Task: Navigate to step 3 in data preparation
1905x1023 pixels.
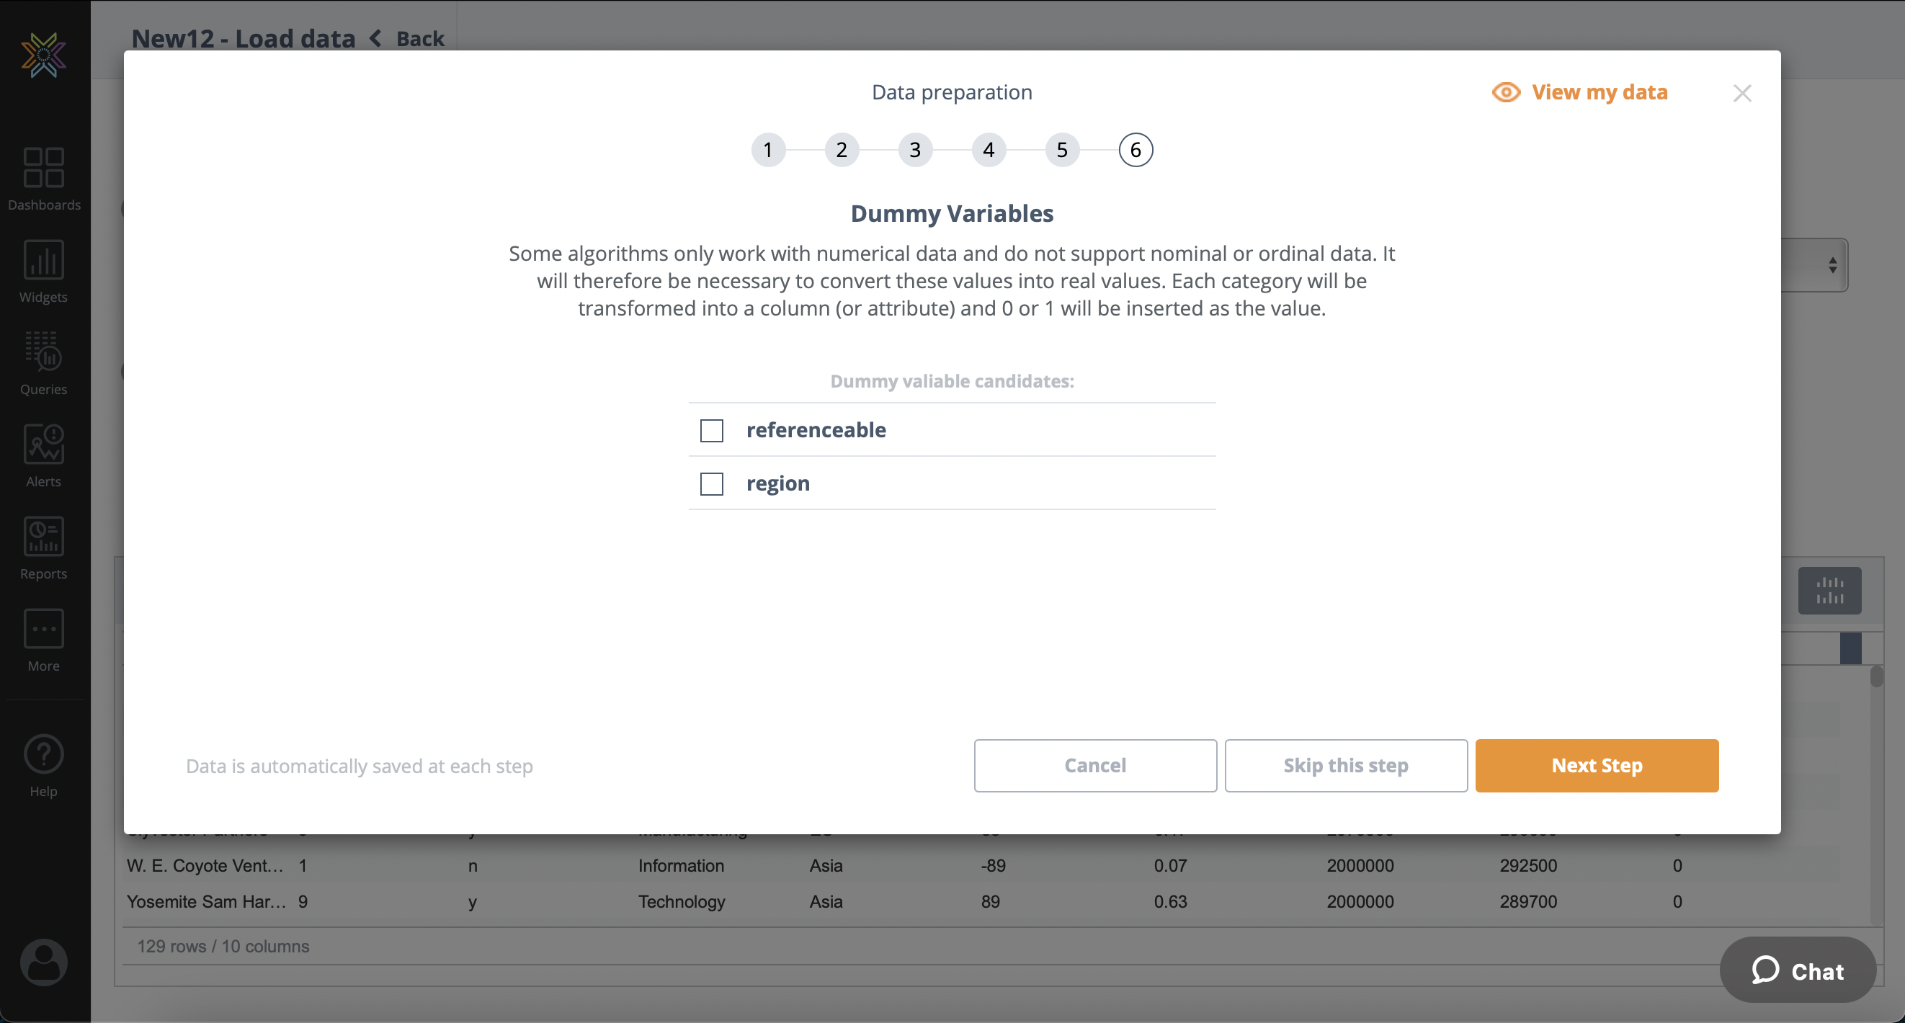Action: click(x=915, y=148)
